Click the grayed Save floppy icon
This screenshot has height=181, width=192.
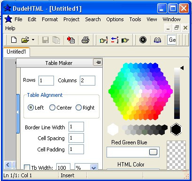tap(46, 40)
